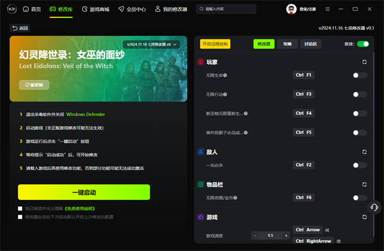Click 无限生命 info help icon
Screen dimensions: 384x251
pos(225,75)
